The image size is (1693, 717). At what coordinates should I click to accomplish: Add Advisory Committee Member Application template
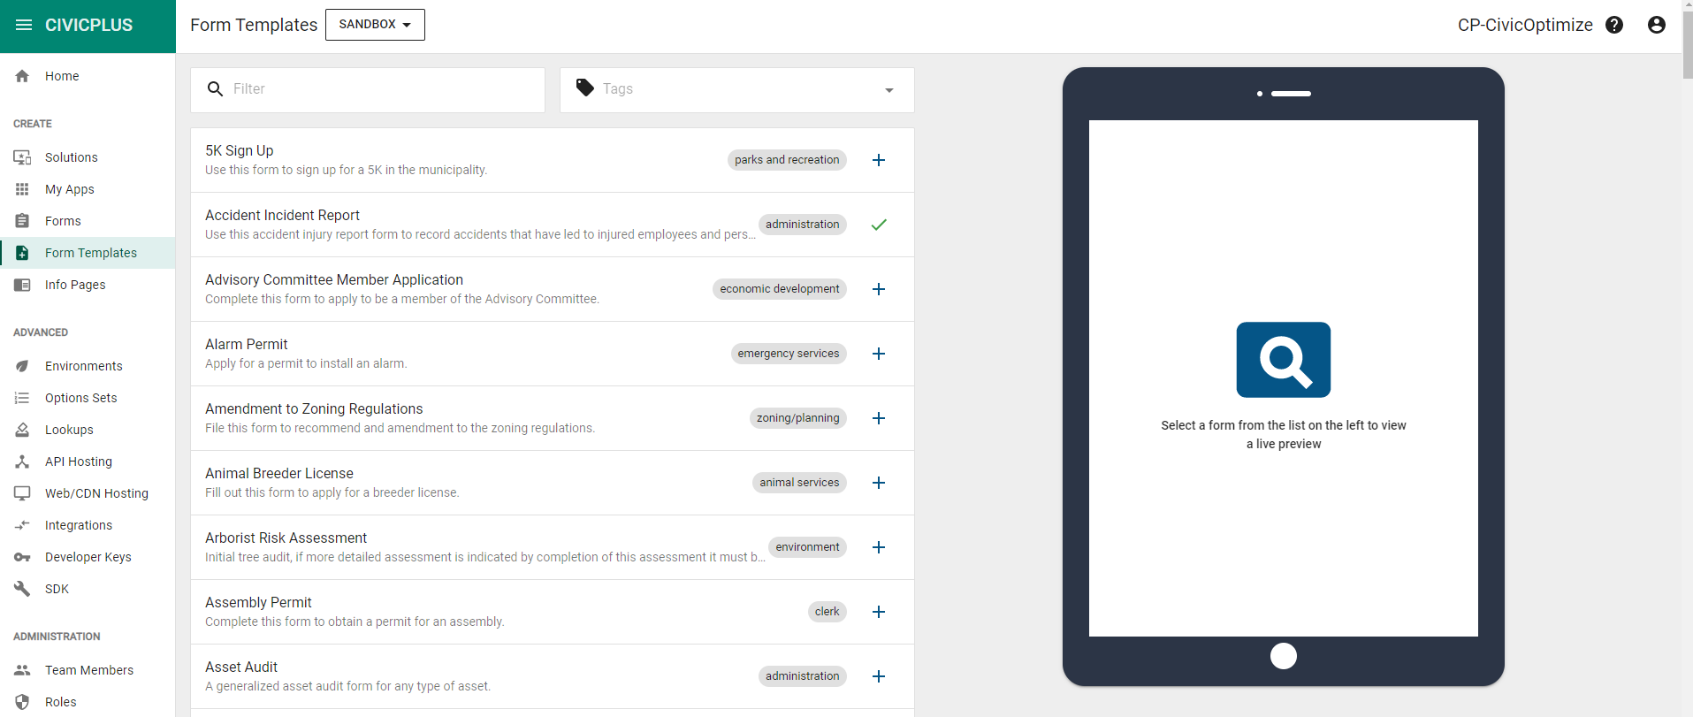tap(879, 289)
